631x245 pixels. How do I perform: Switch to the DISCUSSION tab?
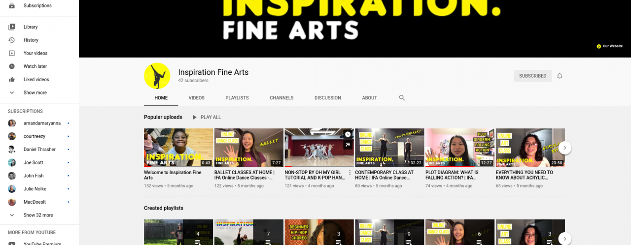pyautogui.click(x=328, y=98)
